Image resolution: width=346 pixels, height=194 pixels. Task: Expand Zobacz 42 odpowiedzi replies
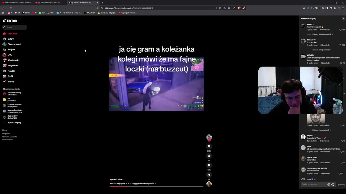pos(322,34)
